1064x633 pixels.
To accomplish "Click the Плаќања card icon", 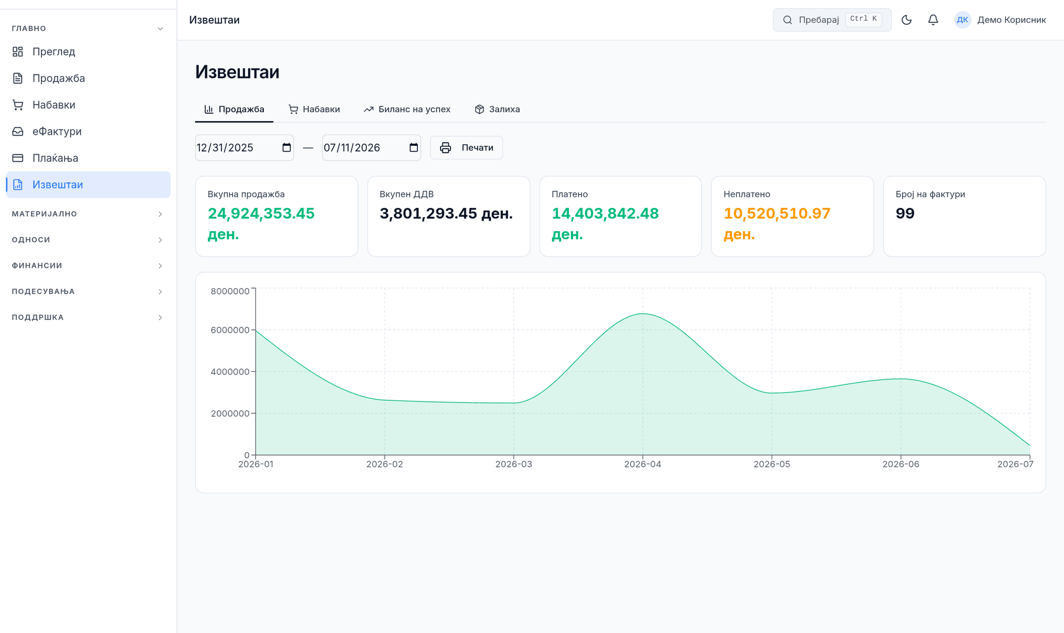I will [18, 158].
